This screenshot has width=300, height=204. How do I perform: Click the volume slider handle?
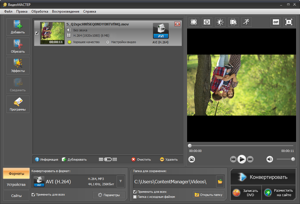coord(293,159)
